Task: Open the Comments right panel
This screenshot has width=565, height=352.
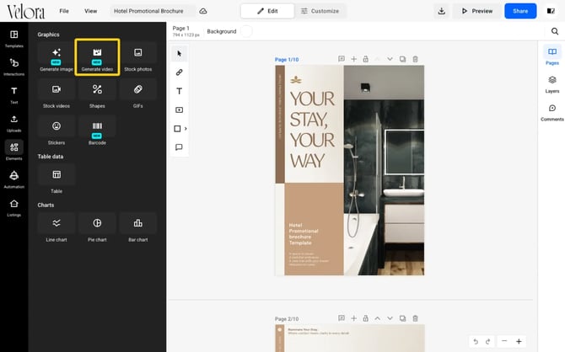Action: (x=552, y=112)
